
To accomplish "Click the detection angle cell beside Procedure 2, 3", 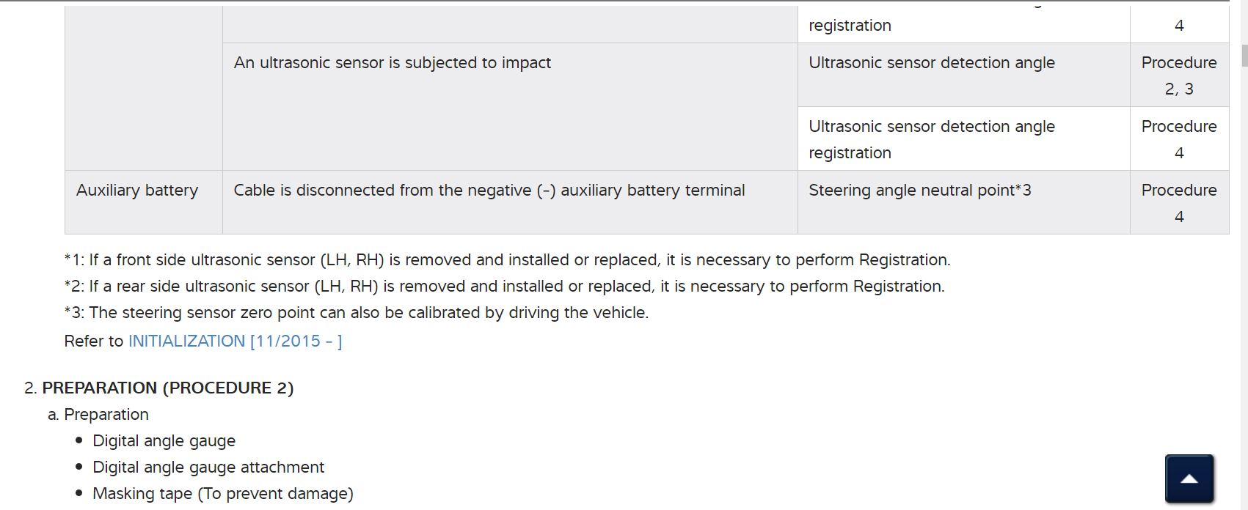I will pos(931,63).
